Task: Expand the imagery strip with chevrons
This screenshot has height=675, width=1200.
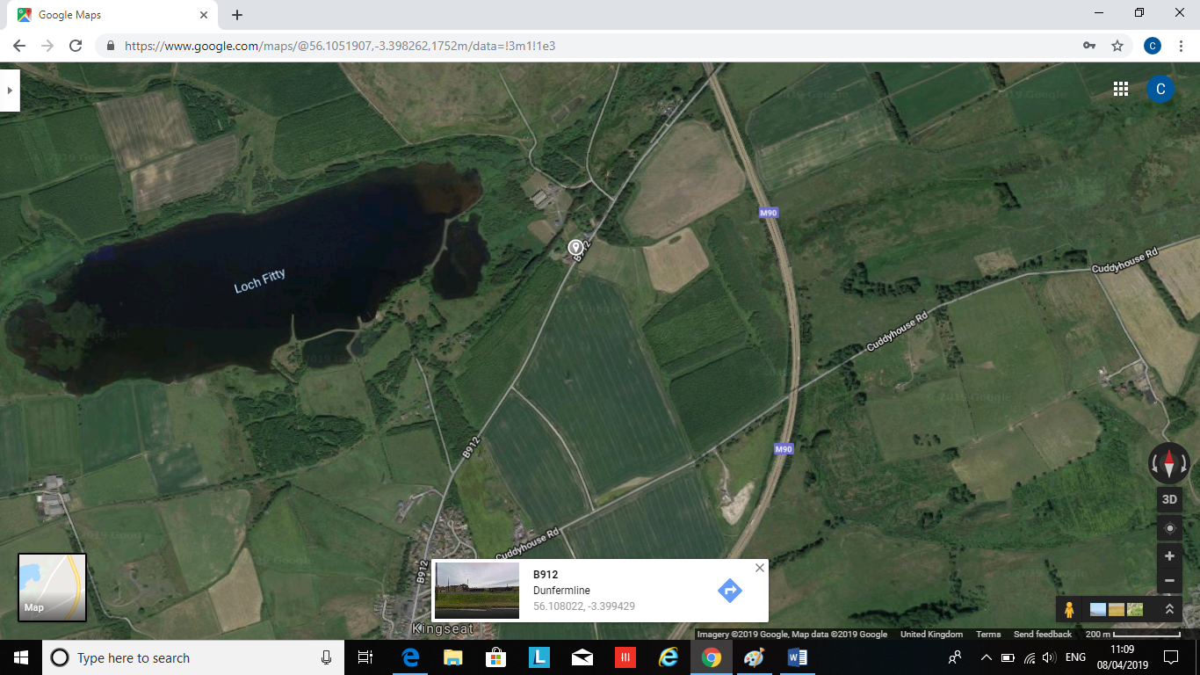Action: tap(1169, 609)
